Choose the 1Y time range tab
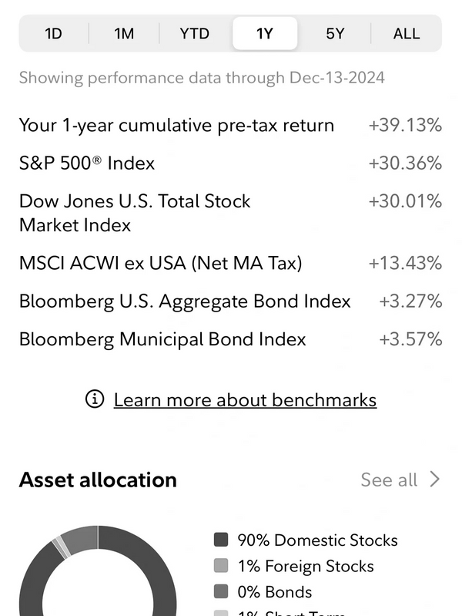 click(x=265, y=33)
